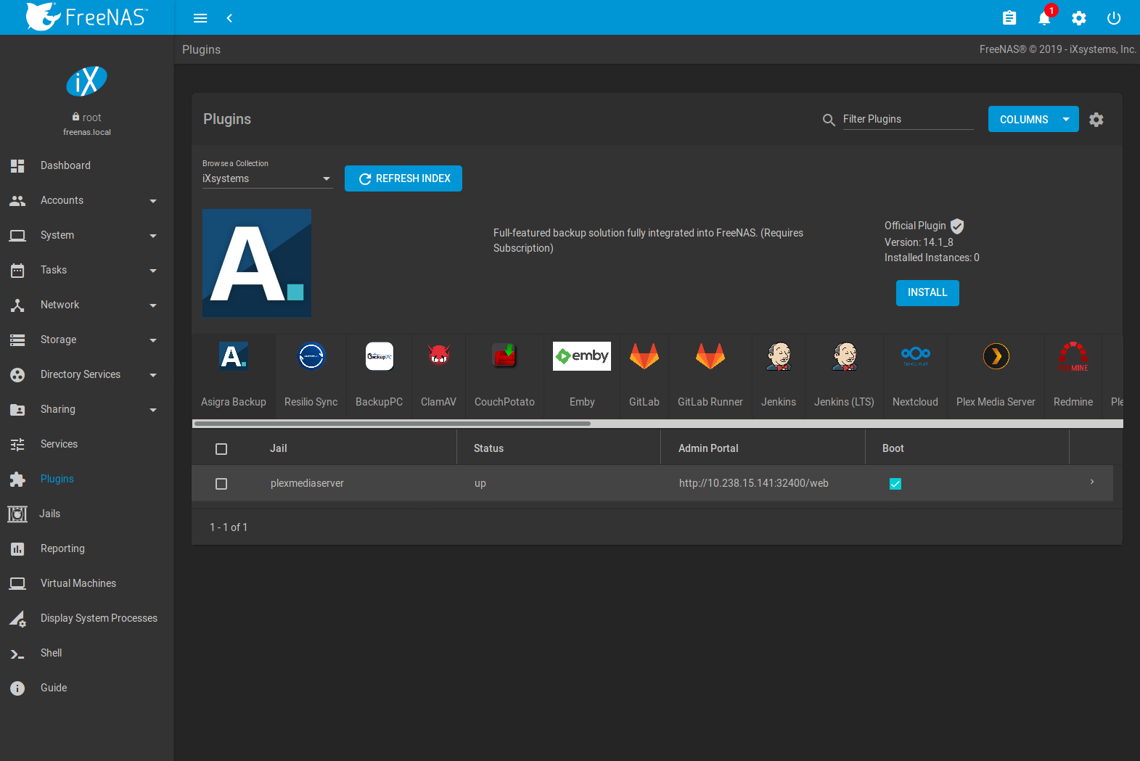Click the power icon
This screenshot has width=1140, height=761.
pyautogui.click(x=1114, y=18)
